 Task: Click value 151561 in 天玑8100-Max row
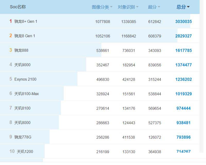tap(128, 94)
